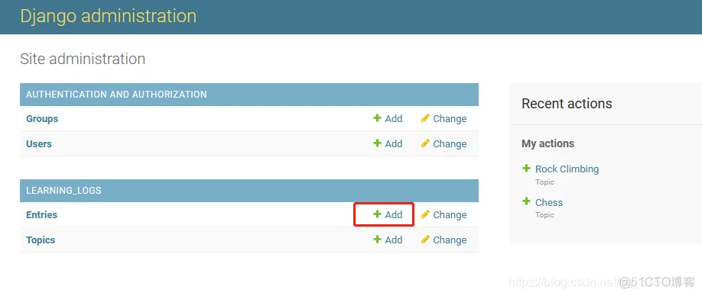Click the pencil icon in Groups row
This screenshot has width=702, height=296.
click(425, 117)
